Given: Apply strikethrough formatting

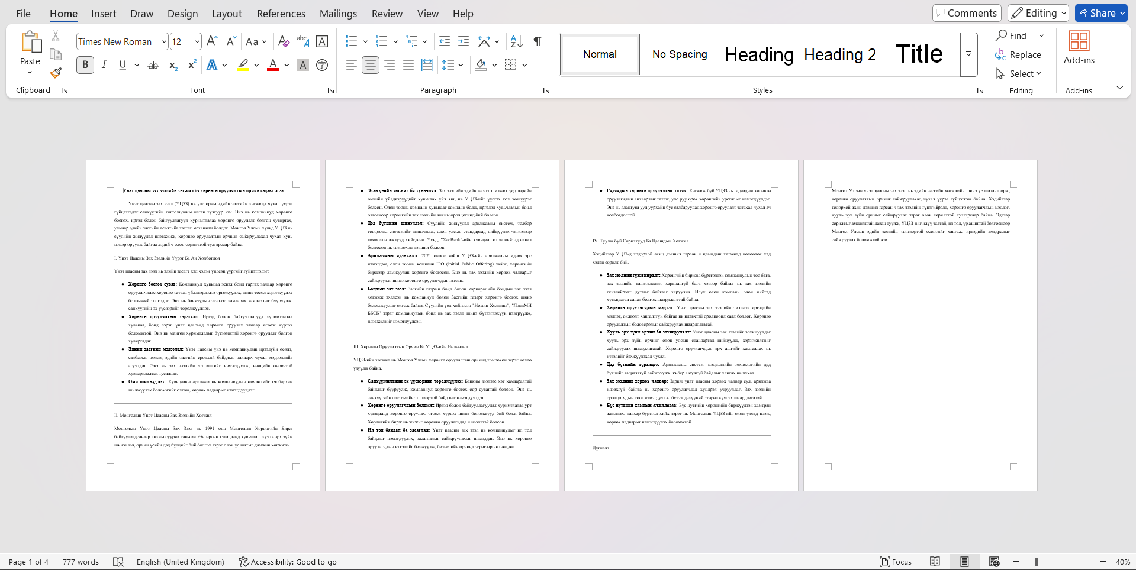Looking at the screenshot, I should [x=153, y=65].
